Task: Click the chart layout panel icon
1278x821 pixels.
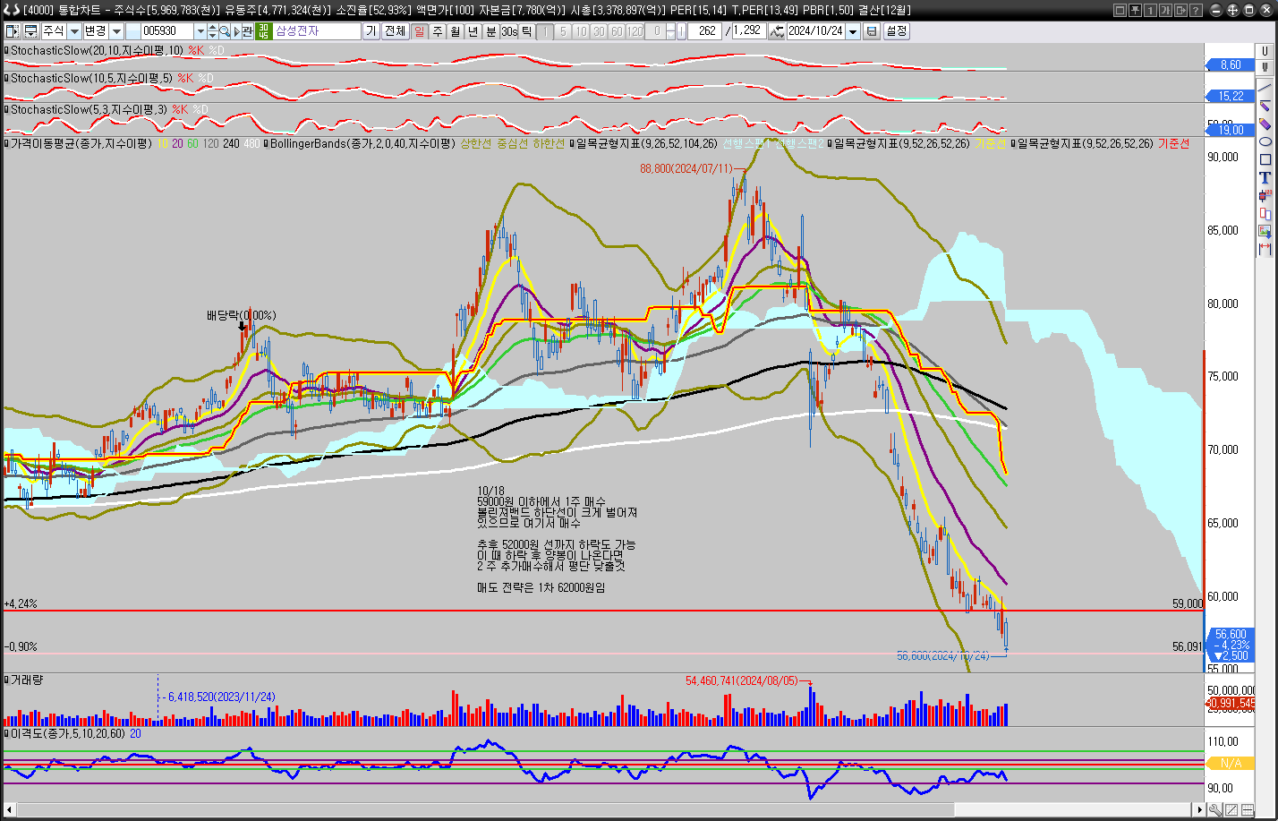Action: [12, 31]
